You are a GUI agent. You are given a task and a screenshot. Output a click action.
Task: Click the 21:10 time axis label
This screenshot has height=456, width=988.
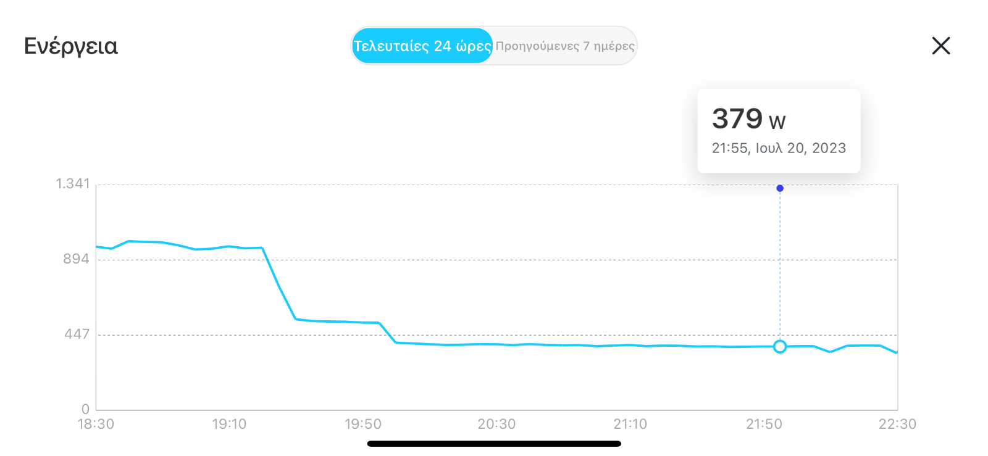pos(630,424)
